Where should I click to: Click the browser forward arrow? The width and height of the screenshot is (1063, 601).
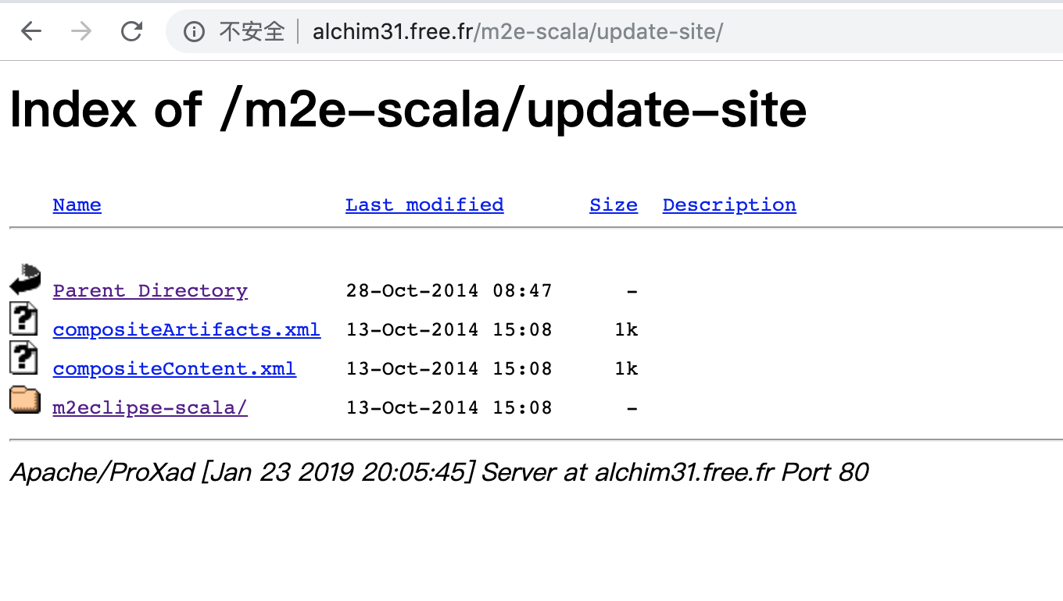click(81, 31)
